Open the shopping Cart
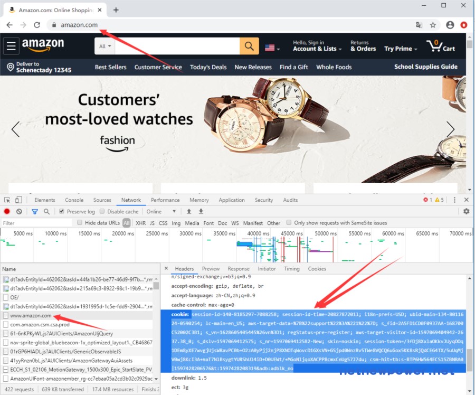475x395 pixels. [441, 46]
